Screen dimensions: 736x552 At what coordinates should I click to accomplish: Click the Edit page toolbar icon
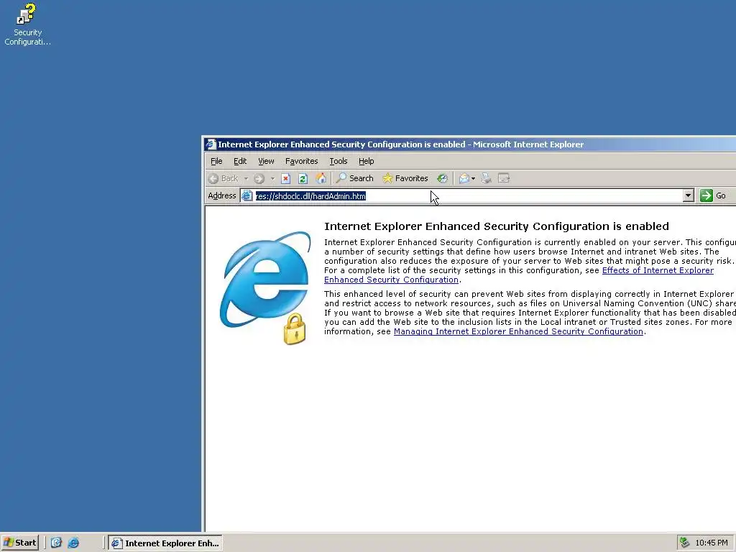(504, 178)
